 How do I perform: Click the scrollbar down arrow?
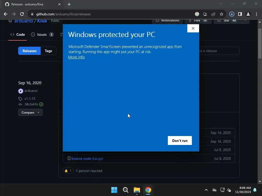[260, 181]
